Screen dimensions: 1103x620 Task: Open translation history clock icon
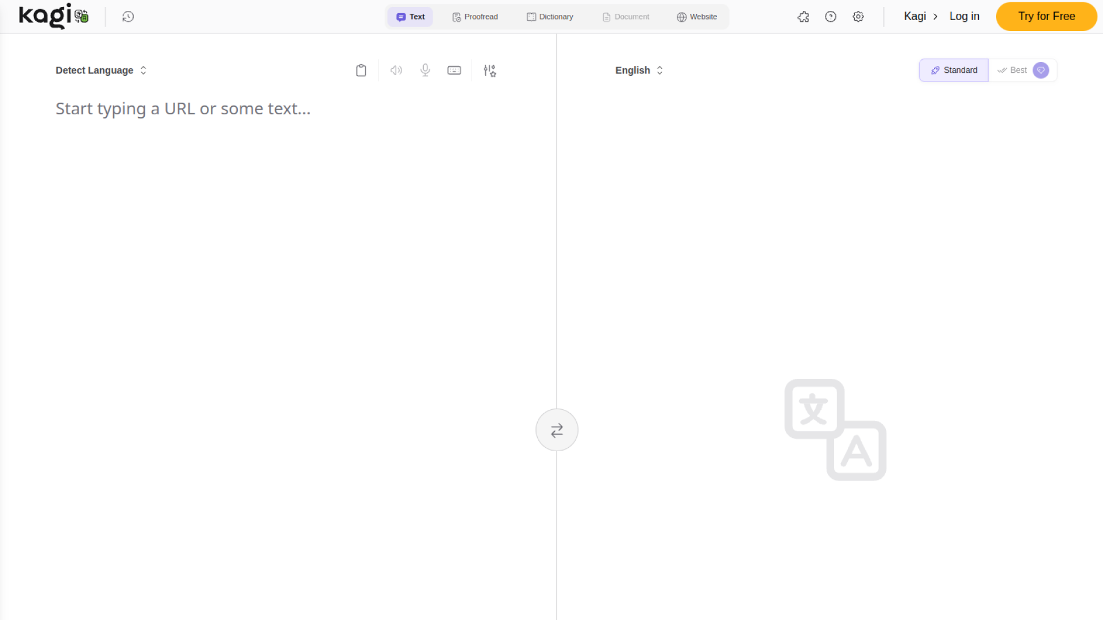click(x=128, y=17)
